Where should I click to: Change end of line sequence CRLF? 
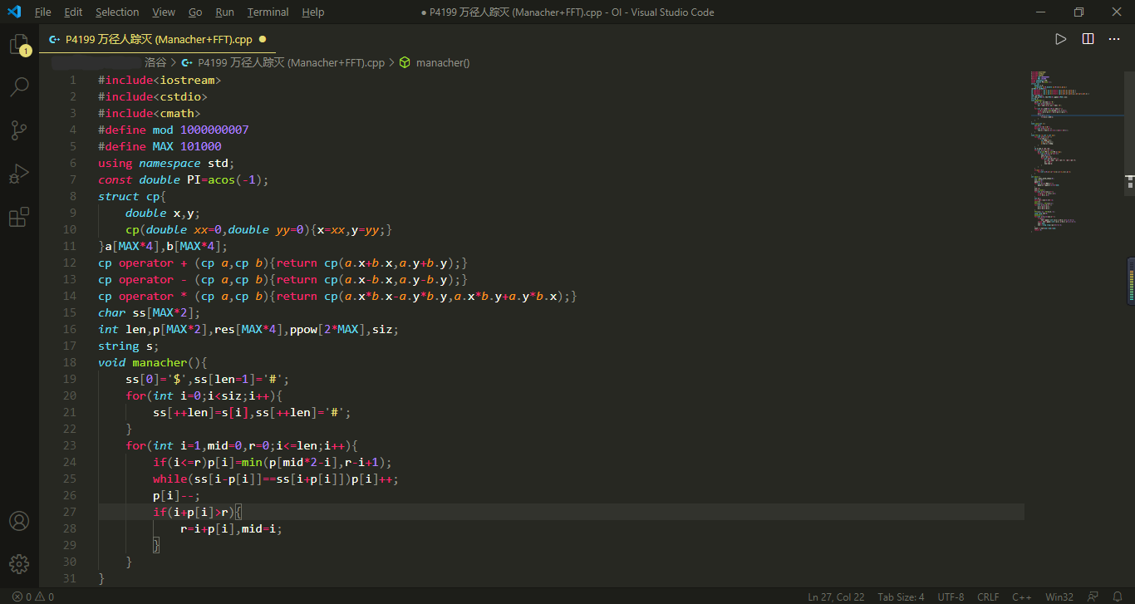click(x=988, y=597)
